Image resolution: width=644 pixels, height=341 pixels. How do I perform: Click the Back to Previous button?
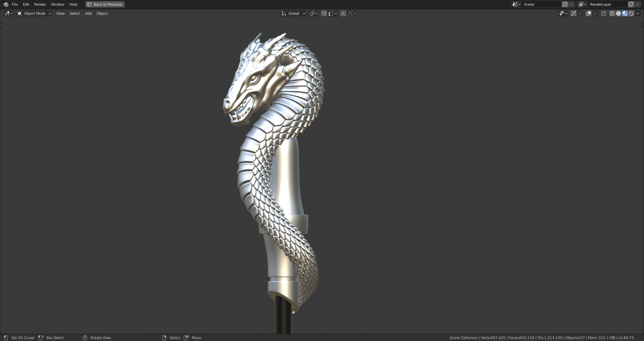point(105,4)
